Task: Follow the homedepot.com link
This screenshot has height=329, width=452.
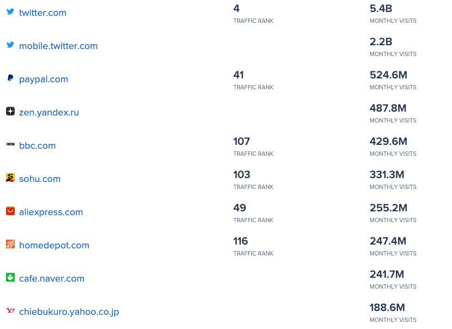Action: (54, 246)
